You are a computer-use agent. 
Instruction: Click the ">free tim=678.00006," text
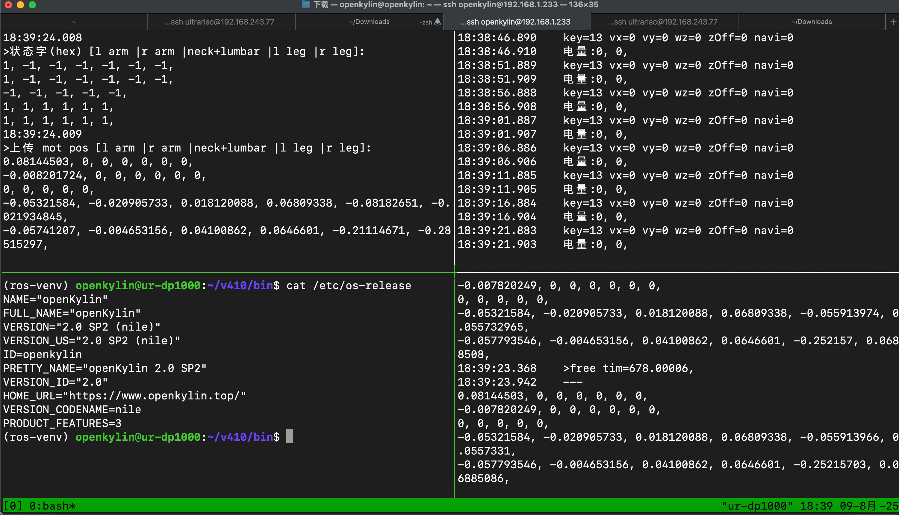[628, 368]
